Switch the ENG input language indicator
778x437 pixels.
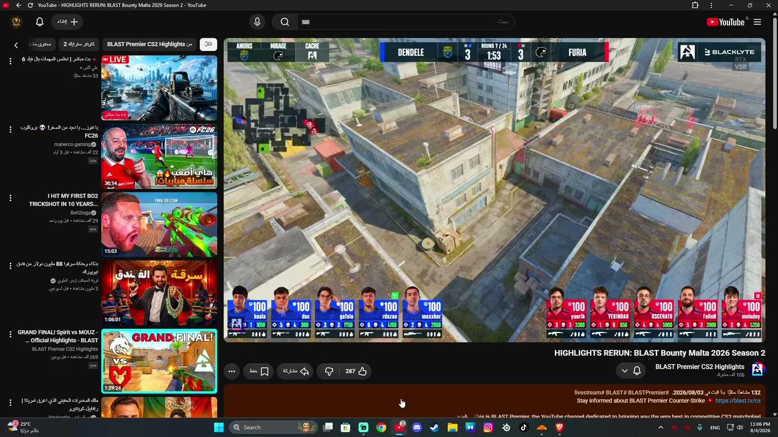(x=715, y=427)
